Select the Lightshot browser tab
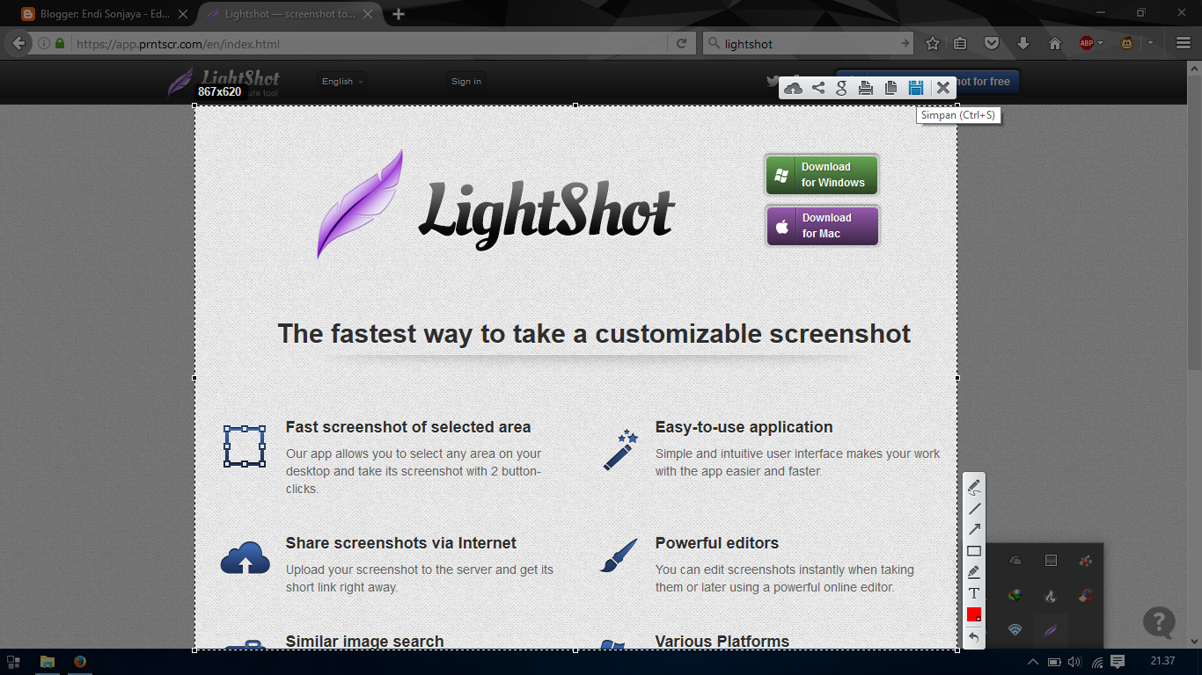 point(290,14)
